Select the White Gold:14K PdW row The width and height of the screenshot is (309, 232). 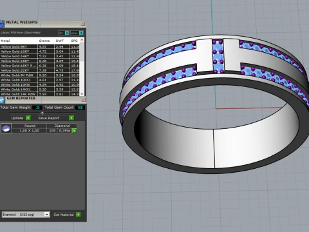(x=40, y=94)
